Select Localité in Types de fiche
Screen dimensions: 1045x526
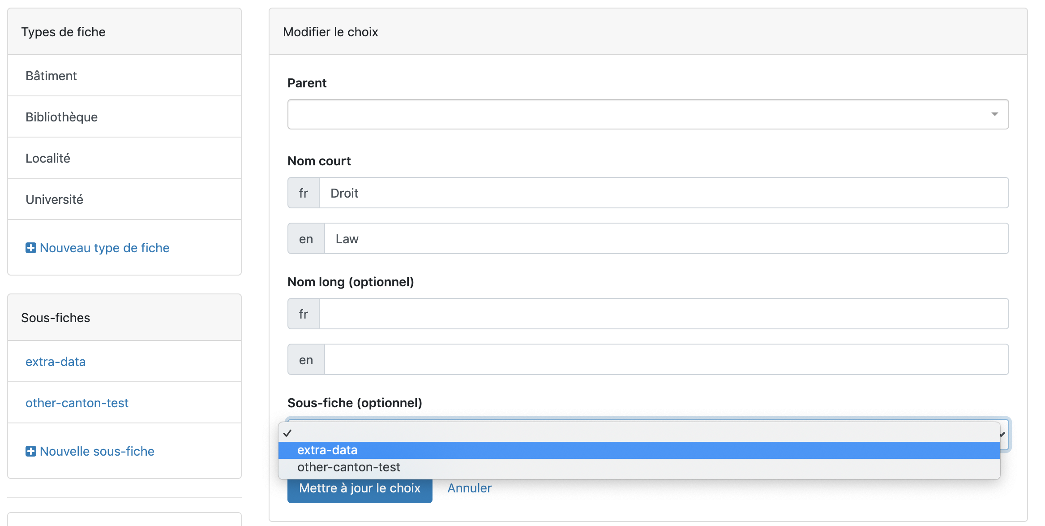coord(48,158)
